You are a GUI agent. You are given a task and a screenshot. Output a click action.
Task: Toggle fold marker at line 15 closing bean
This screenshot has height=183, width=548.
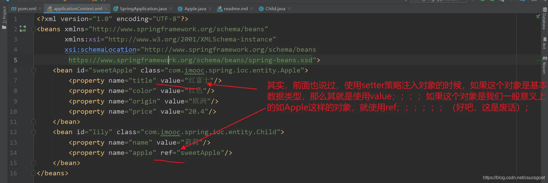(33, 163)
